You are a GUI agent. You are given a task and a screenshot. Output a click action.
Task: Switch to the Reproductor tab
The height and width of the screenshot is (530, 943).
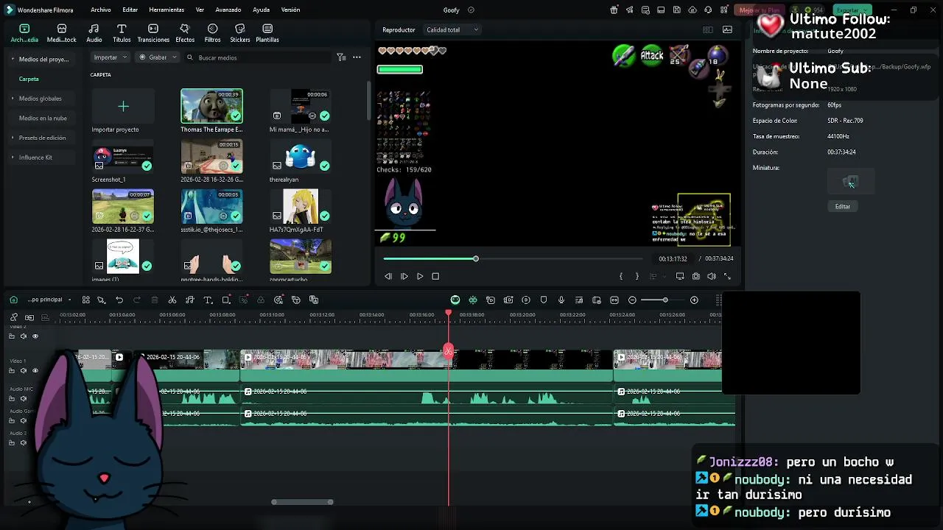399,29
